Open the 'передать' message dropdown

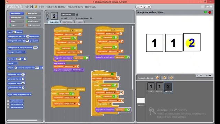point(110,104)
